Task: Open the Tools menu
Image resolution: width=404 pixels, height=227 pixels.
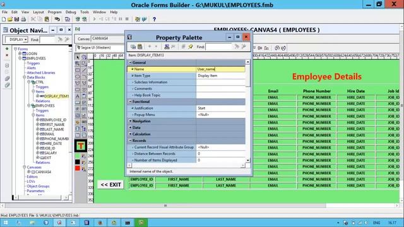Action: pos(85,12)
